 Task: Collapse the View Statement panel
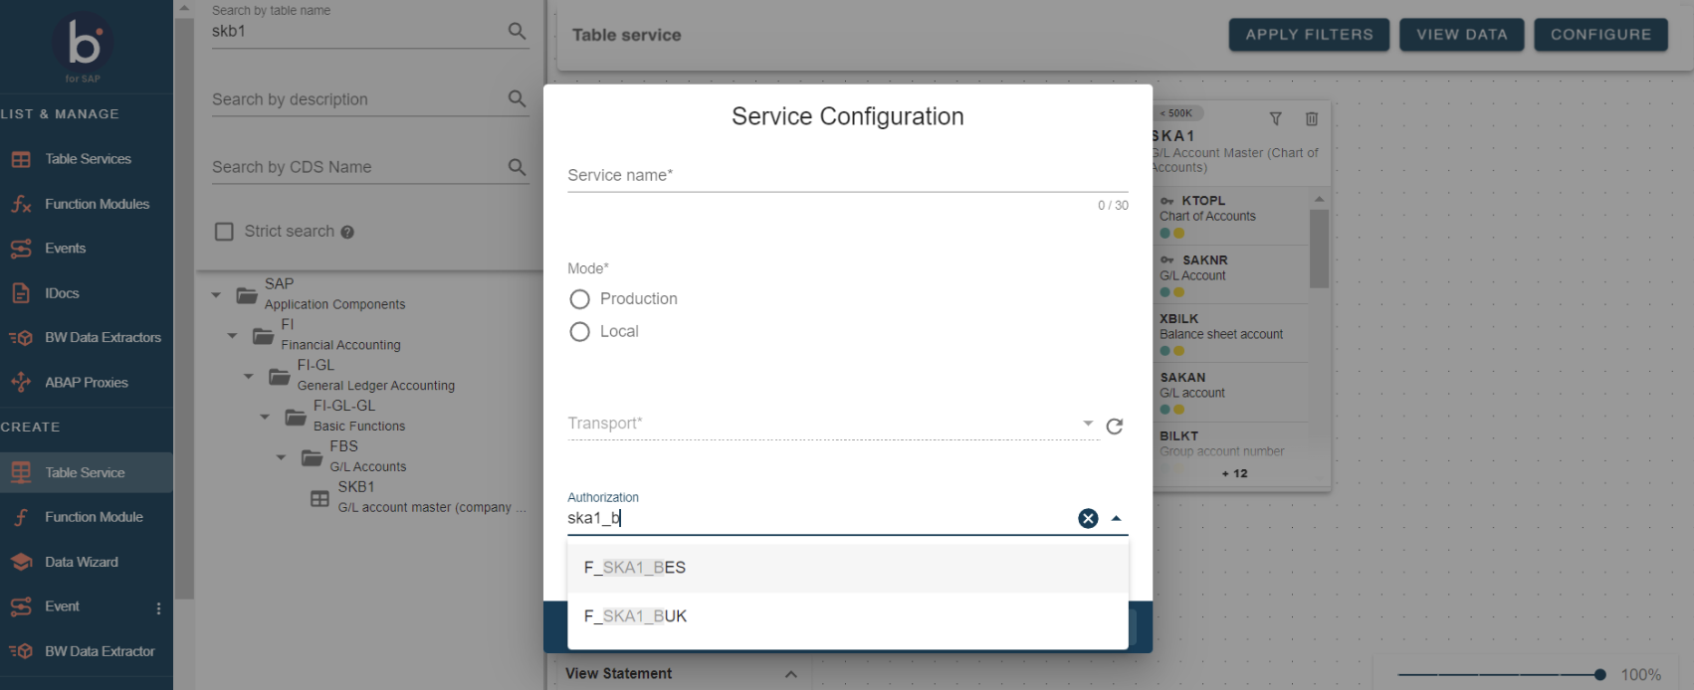pyautogui.click(x=790, y=674)
